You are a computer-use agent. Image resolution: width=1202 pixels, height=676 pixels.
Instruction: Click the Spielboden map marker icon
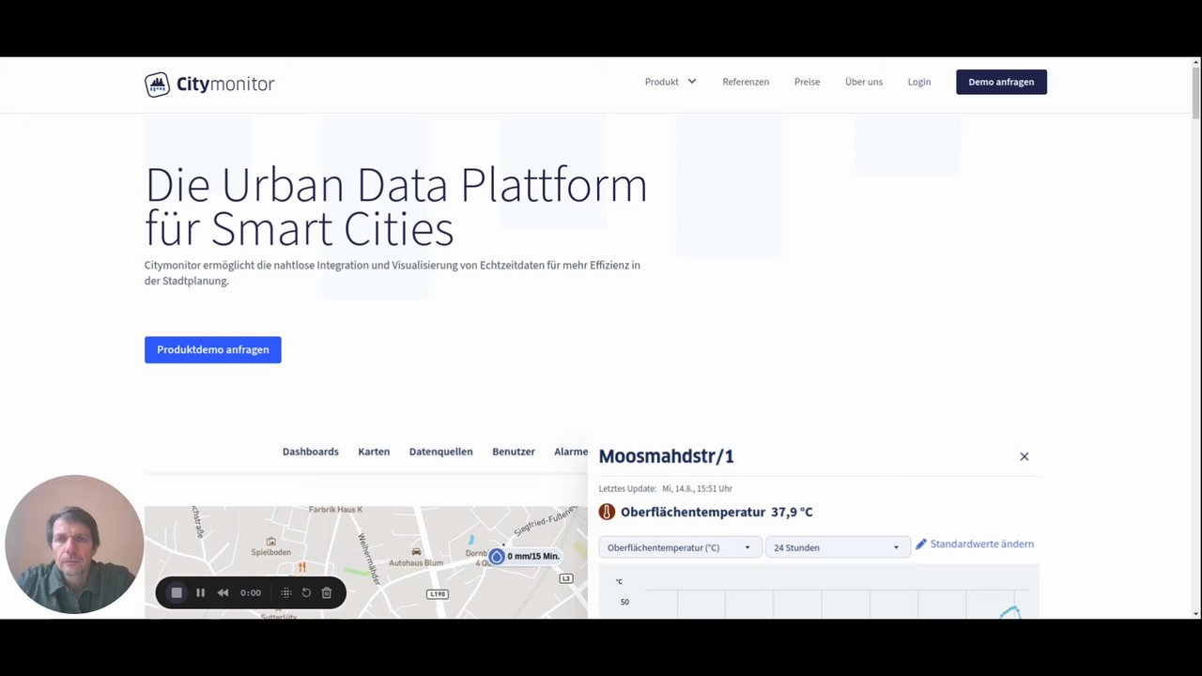click(x=271, y=542)
